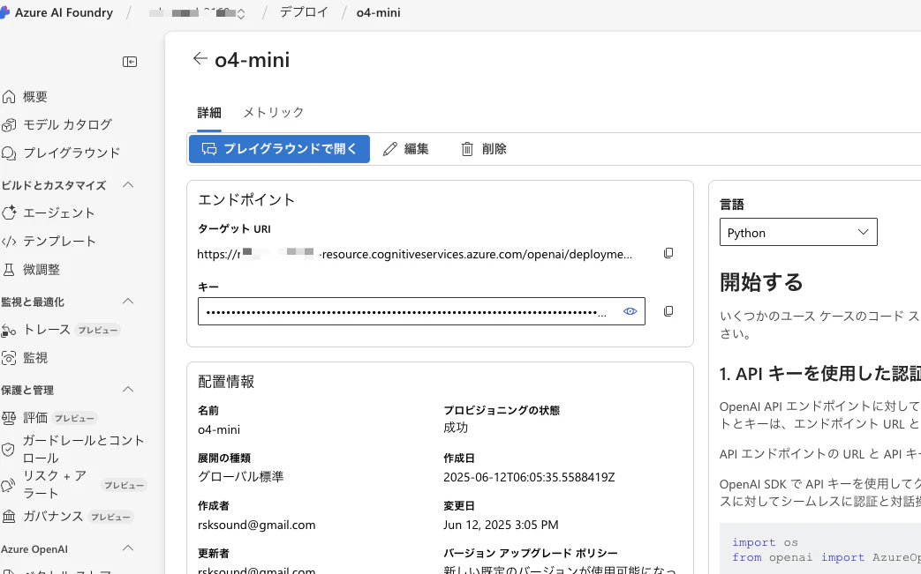Click the o4-mini breadcrumb item
Screen dimensions: 921x574
(x=378, y=12)
